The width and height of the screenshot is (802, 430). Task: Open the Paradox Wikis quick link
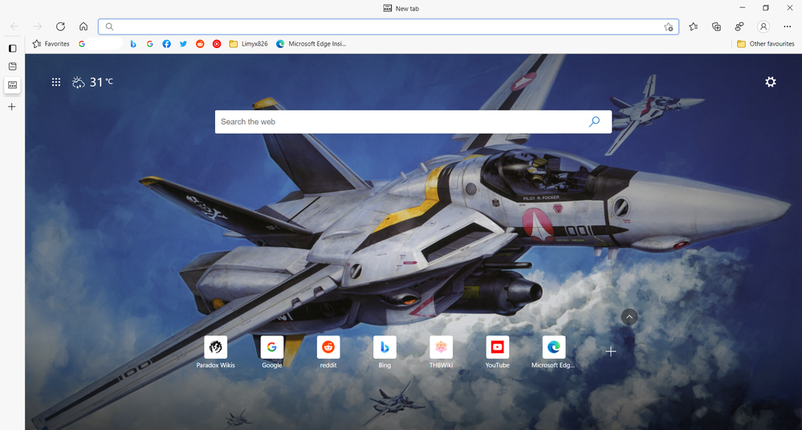pyautogui.click(x=215, y=352)
